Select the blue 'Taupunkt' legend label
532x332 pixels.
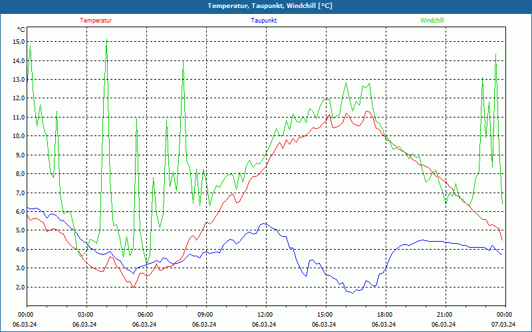pos(264,21)
